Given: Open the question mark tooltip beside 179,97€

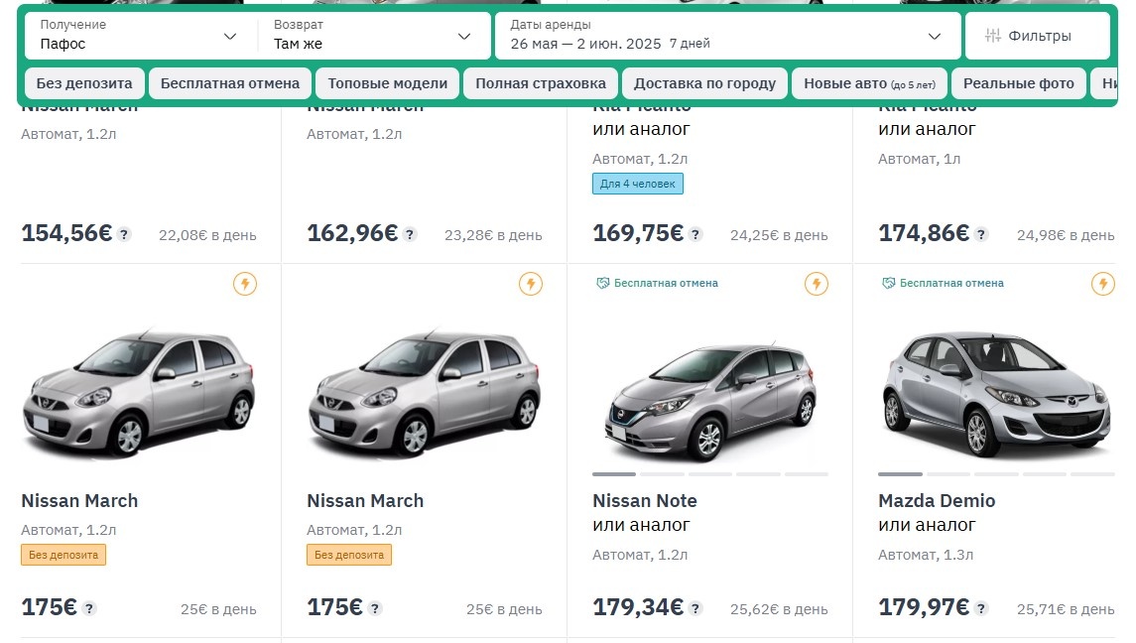Looking at the screenshot, I should pos(982,608).
